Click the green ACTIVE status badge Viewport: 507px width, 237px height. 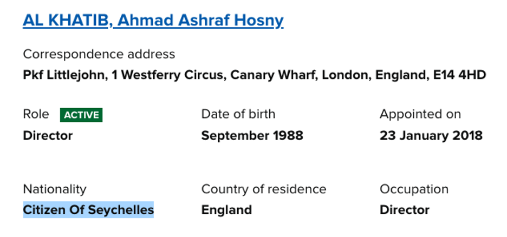click(x=81, y=115)
